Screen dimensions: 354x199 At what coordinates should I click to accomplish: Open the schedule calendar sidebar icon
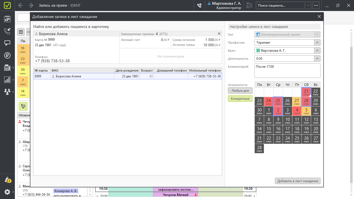click(7, 19)
